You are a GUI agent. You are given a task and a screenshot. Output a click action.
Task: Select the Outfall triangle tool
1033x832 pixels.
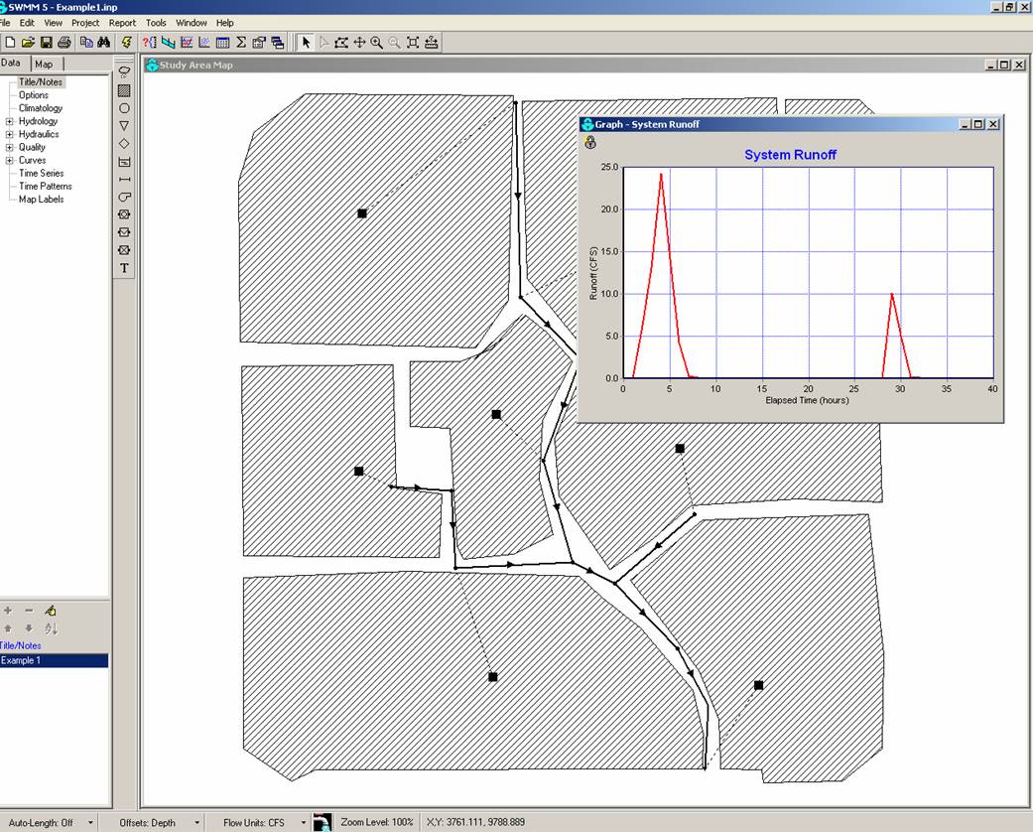tap(124, 124)
